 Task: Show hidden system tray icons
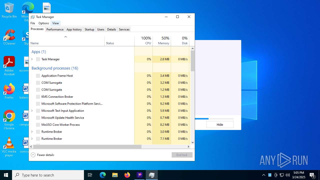click(x=263, y=175)
